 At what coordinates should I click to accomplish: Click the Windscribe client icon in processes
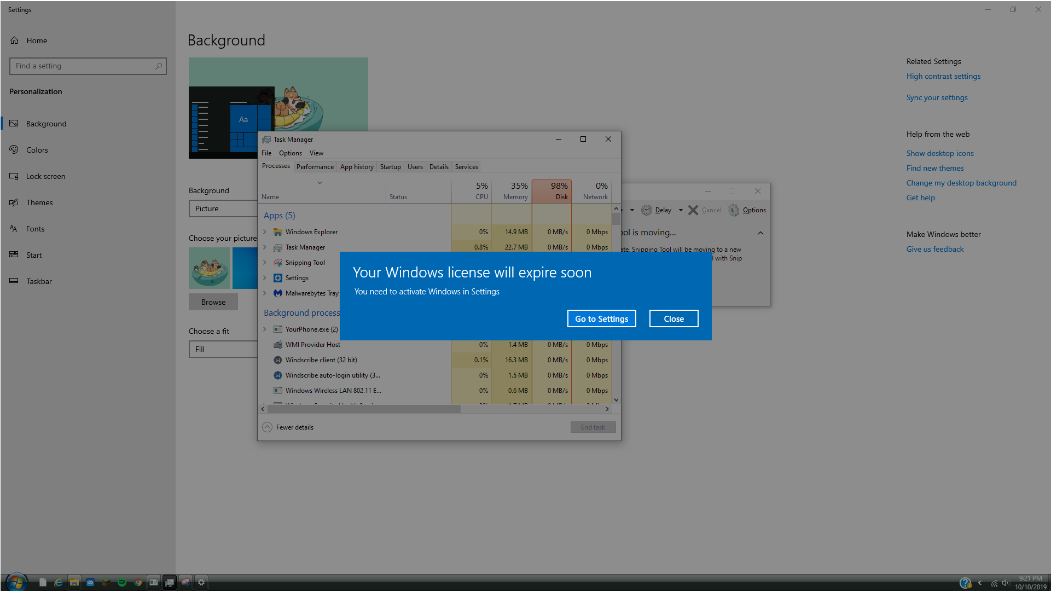[x=277, y=360]
